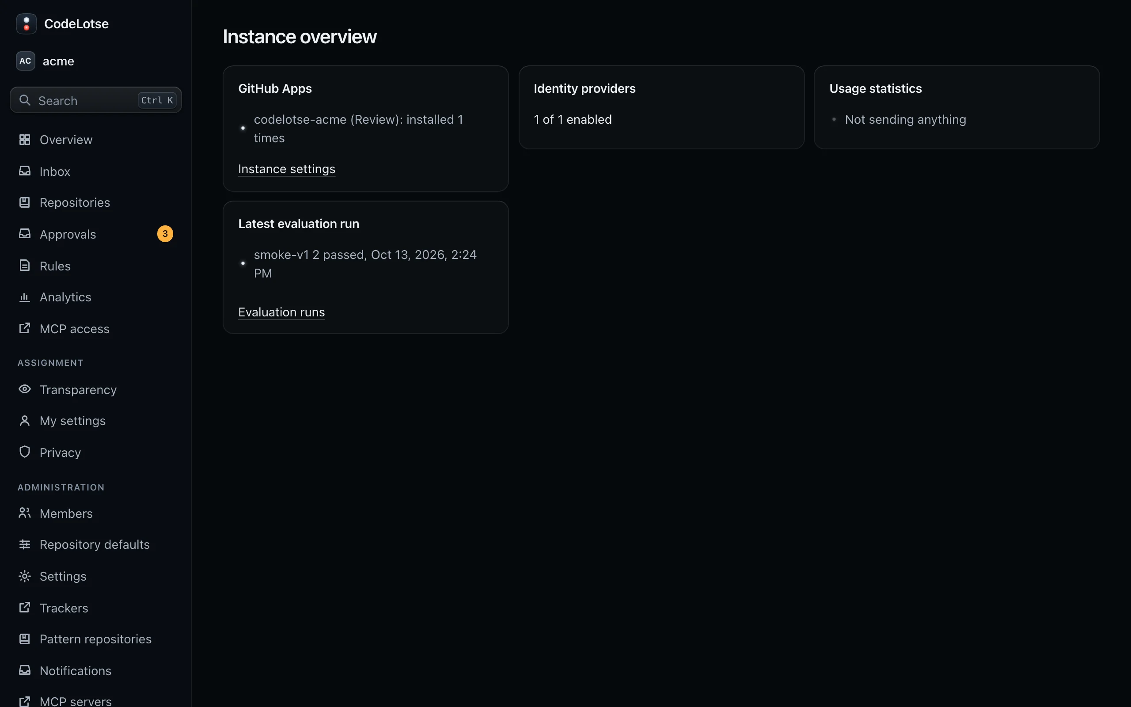Click the My settings person icon

coord(25,421)
